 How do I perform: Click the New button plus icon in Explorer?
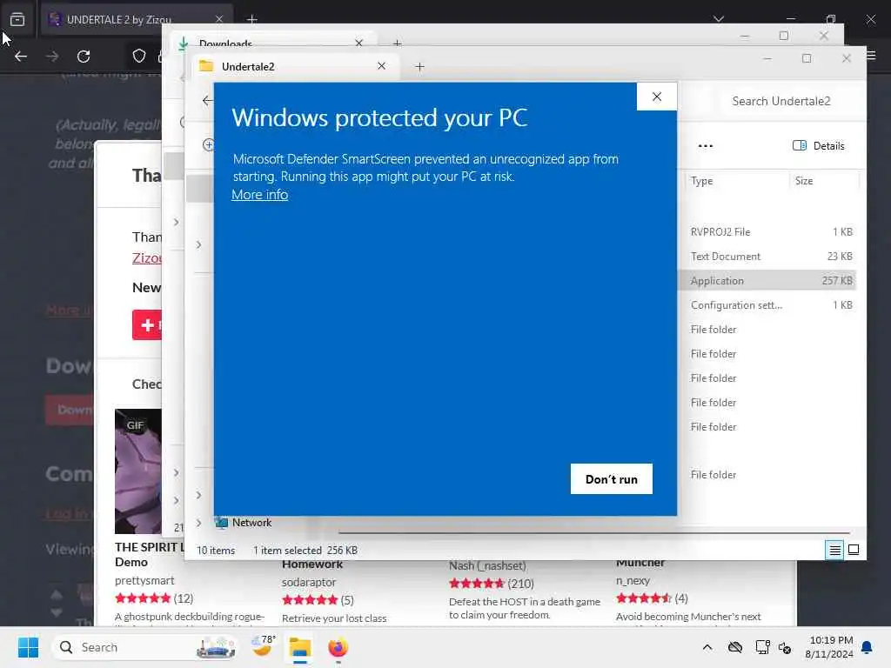pyautogui.click(x=208, y=145)
